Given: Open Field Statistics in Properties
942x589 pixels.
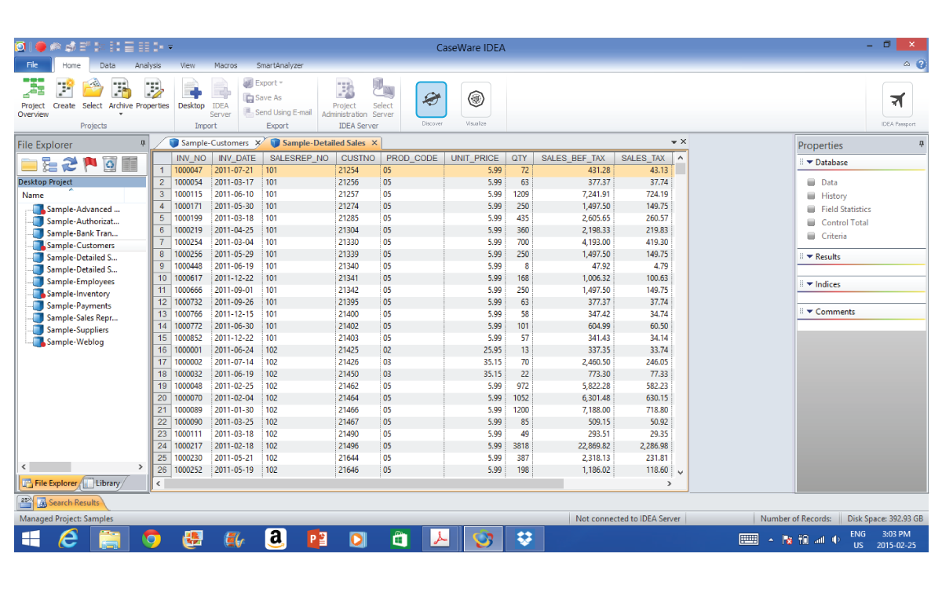Looking at the screenshot, I should (x=845, y=209).
